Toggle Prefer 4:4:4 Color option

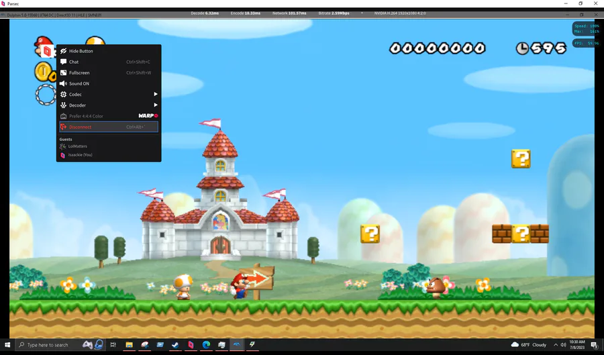(x=109, y=115)
